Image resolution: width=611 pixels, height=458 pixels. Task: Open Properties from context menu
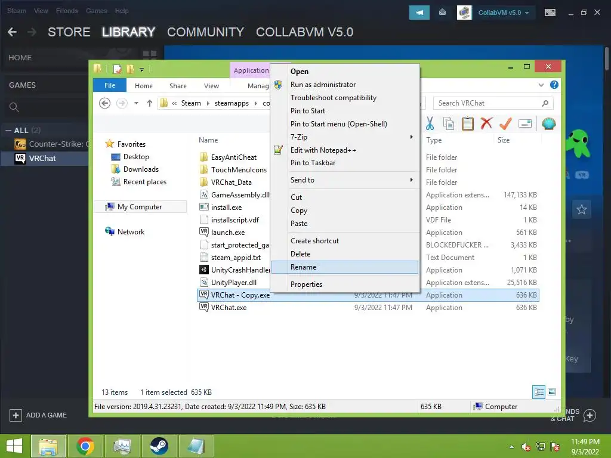[345, 284]
